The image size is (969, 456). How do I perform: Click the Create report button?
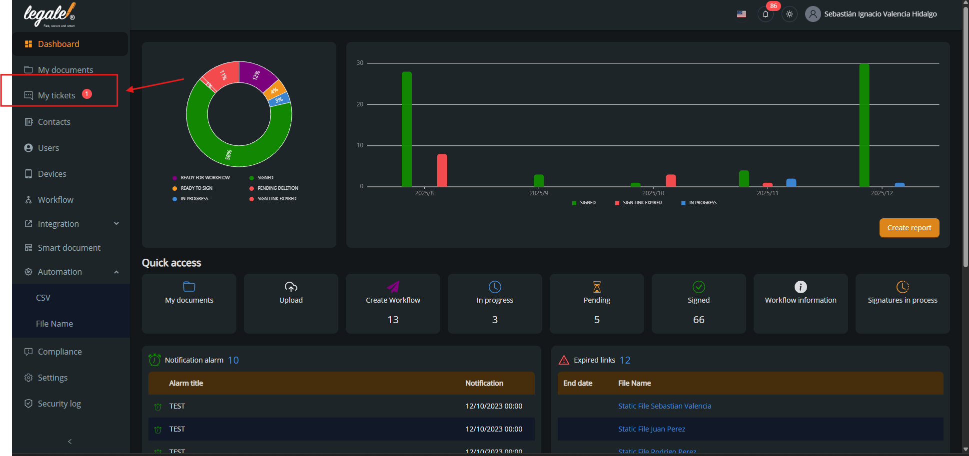click(x=909, y=228)
